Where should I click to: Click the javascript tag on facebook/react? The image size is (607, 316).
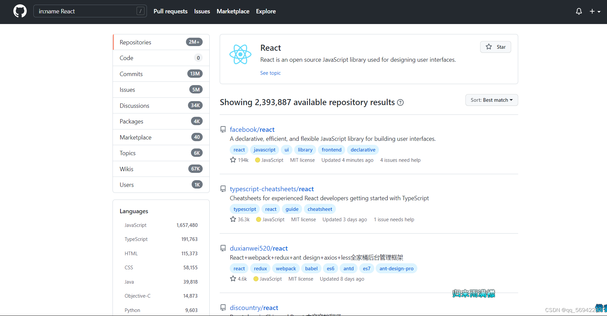coord(264,150)
